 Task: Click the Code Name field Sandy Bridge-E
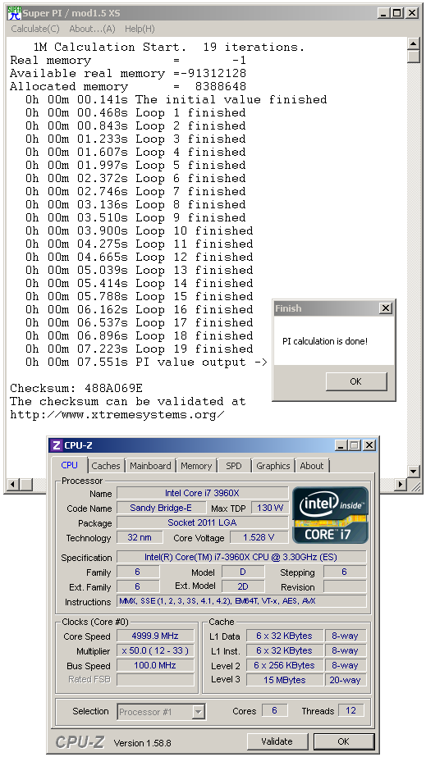(x=161, y=508)
